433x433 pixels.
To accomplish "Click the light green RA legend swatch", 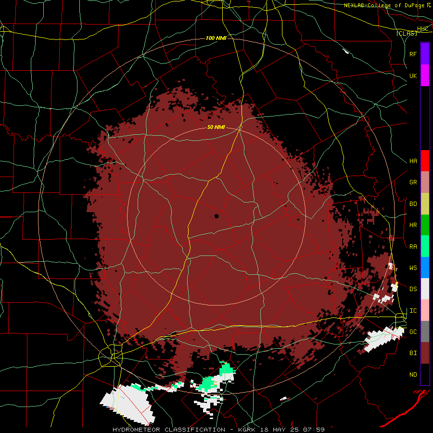I will (x=425, y=246).
